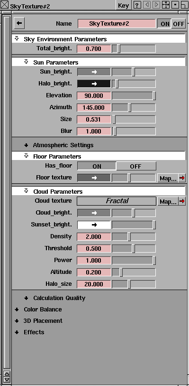Click the red arrow beside Cloud texture Map

coord(182,201)
